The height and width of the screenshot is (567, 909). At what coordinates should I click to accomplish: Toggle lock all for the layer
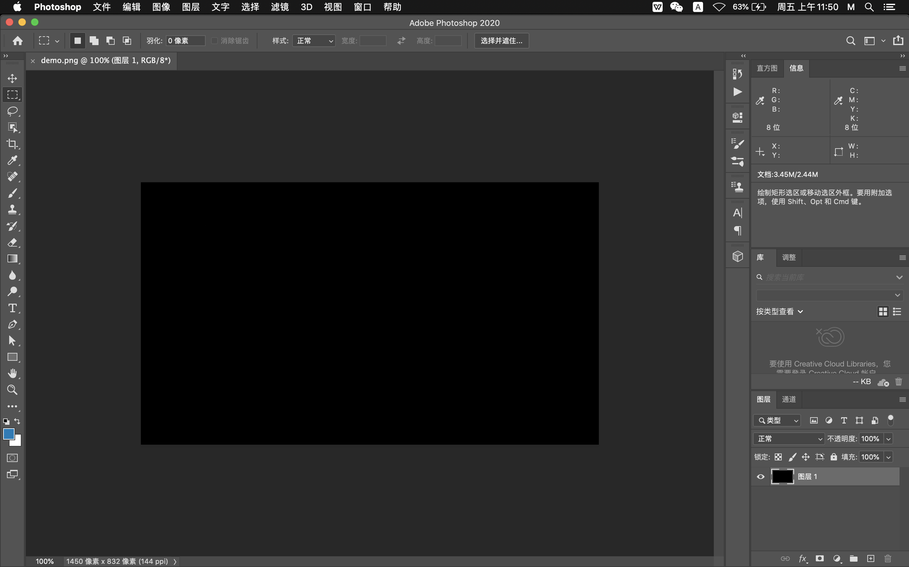(834, 457)
